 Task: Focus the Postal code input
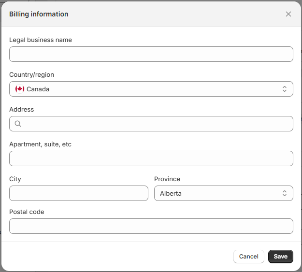(151, 226)
